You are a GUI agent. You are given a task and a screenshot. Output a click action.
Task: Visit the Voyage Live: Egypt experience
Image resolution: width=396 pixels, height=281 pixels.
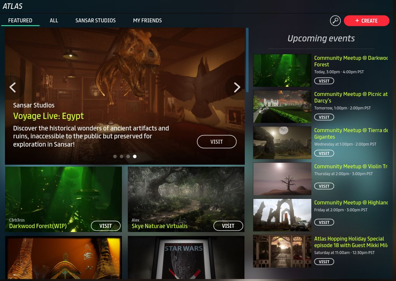pos(216,142)
